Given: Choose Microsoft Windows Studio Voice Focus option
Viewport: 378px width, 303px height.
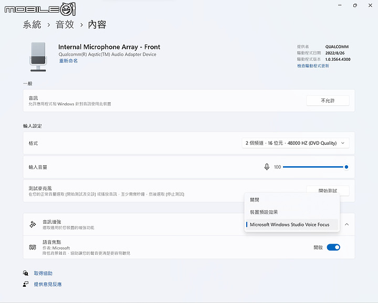Looking at the screenshot, I should 292,224.
